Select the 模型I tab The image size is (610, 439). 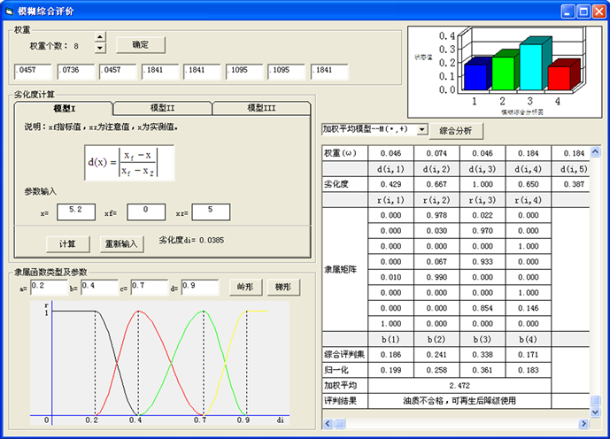pos(62,108)
